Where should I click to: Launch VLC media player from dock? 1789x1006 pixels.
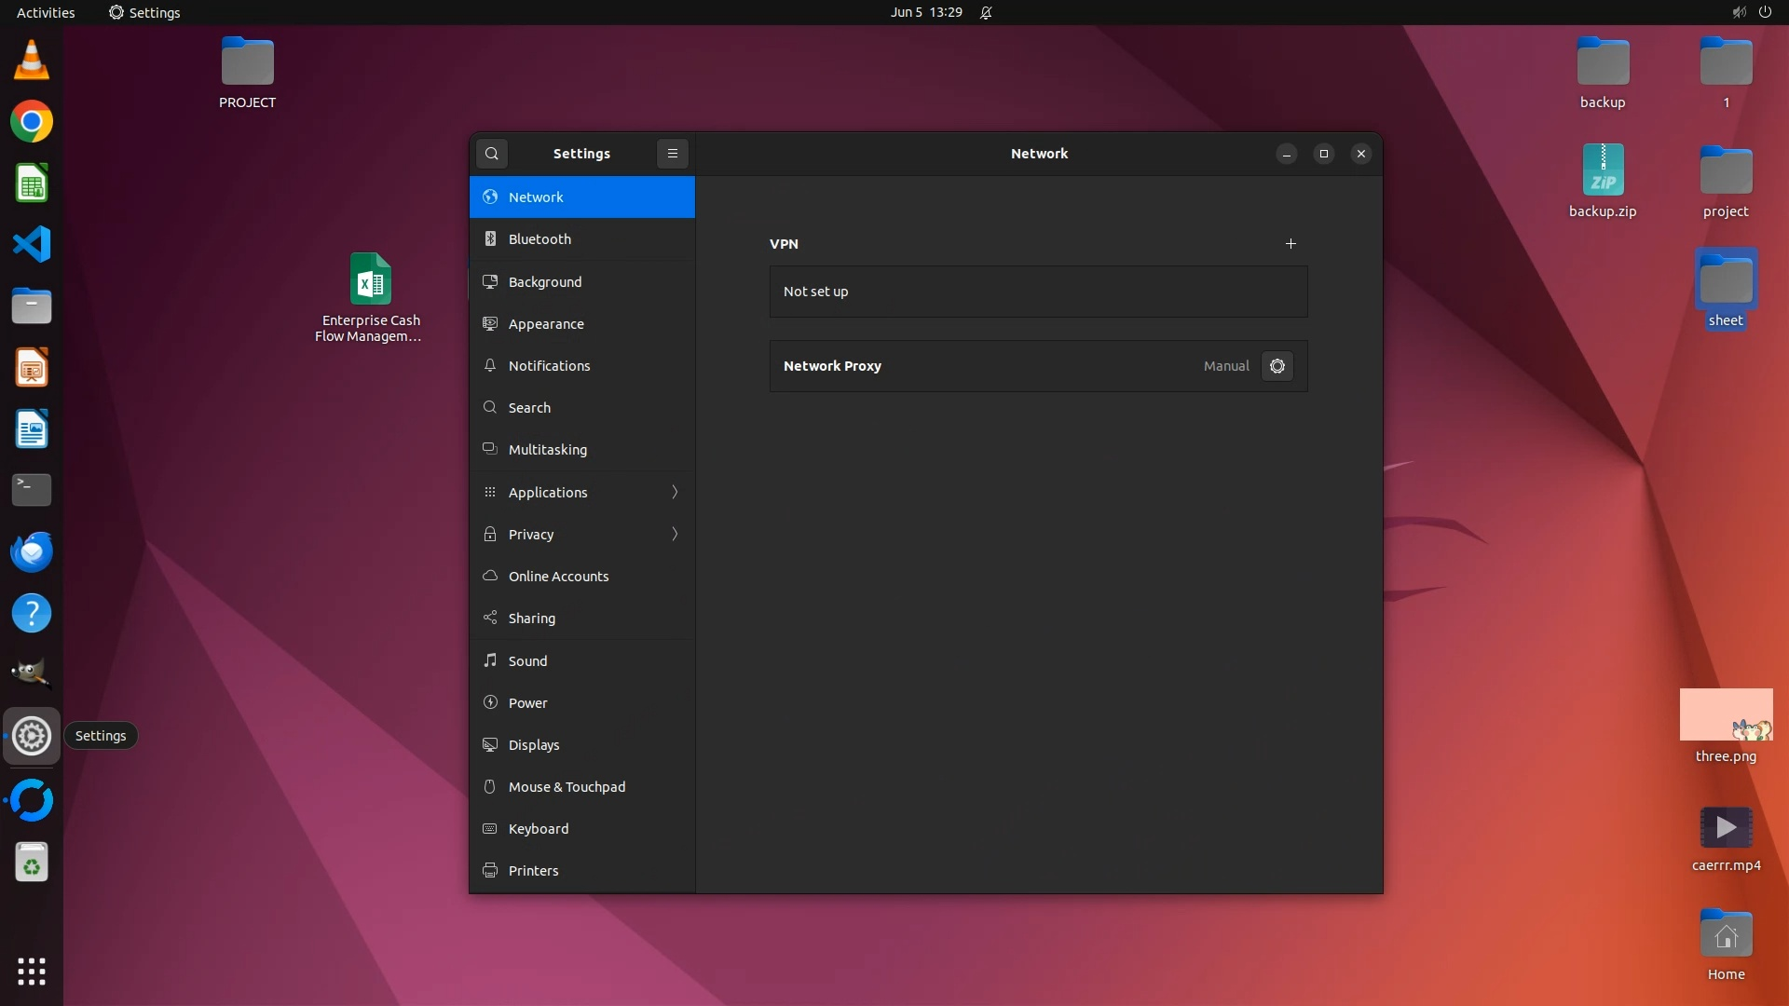[x=31, y=61]
